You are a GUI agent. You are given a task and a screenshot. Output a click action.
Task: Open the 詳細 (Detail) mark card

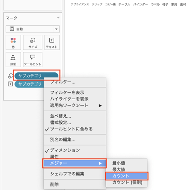click(x=13, y=59)
